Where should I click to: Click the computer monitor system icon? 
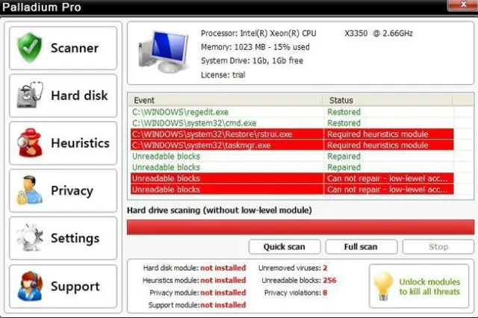(164, 52)
